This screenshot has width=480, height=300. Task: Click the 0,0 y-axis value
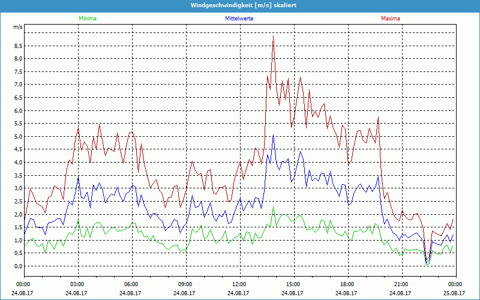tap(19, 266)
